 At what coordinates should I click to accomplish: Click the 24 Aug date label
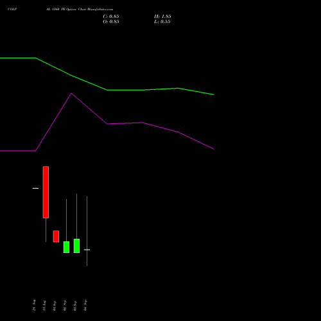(x=34, y=305)
